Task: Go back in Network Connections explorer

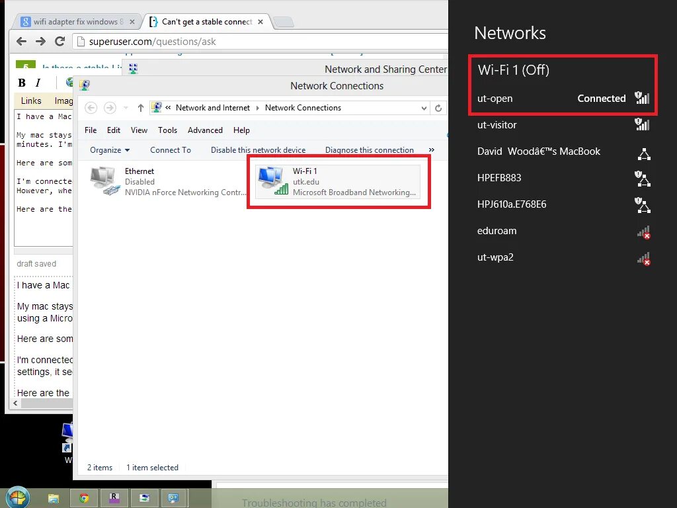Action: click(x=91, y=108)
